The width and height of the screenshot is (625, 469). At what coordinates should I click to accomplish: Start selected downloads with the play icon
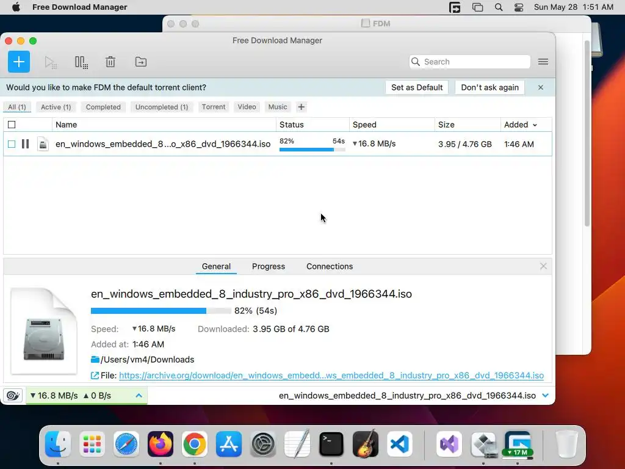pyautogui.click(x=51, y=62)
